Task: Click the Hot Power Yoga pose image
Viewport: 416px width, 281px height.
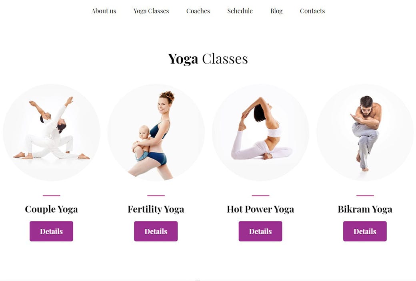Action: [260, 133]
